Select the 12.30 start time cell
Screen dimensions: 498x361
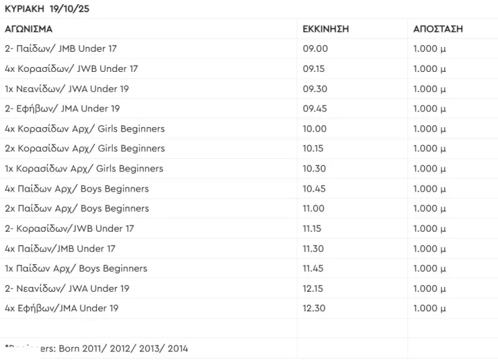(315, 308)
